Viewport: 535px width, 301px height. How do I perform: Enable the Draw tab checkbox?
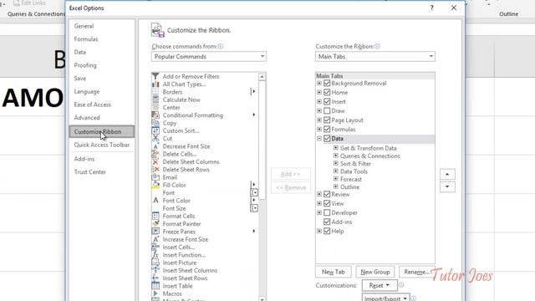tap(327, 110)
